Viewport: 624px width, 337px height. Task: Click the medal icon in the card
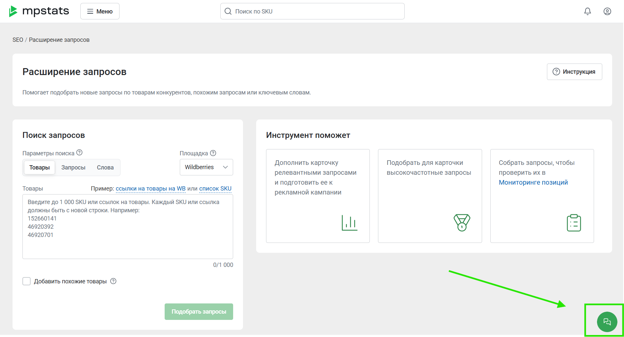(x=462, y=223)
